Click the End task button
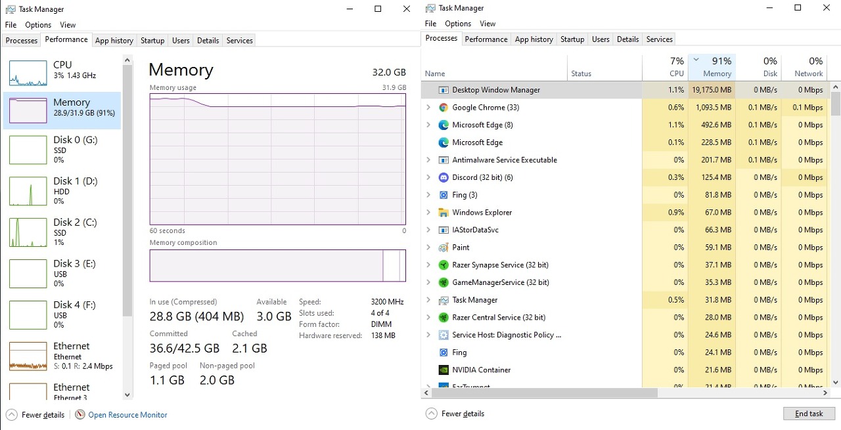This screenshot has height=430, width=841. tap(809, 414)
